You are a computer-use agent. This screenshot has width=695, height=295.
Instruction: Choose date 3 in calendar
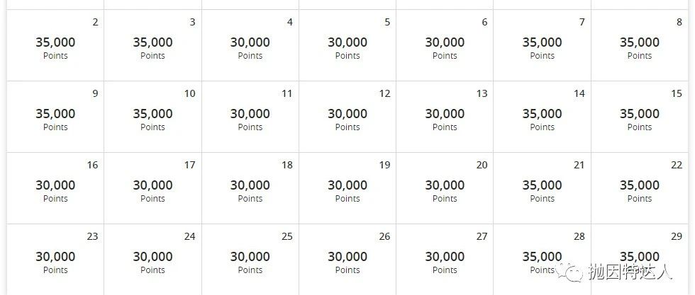[152, 45]
